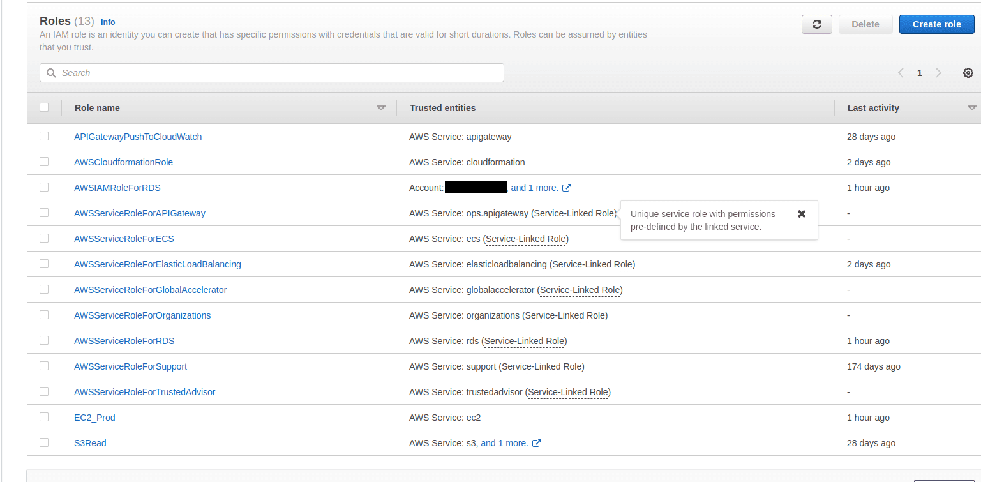Screen dimensions: 981x482
Task: Open the AWSServiceRoleForGlobalAccelerator link
Action: pyautogui.click(x=151, y=290)
